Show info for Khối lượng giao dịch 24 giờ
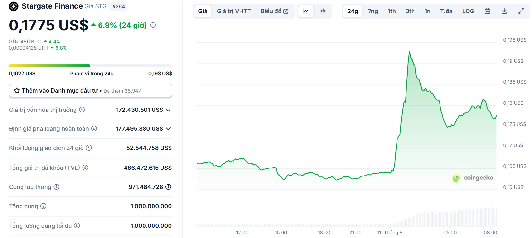The image size is (532, 238). tap(89, 148)
